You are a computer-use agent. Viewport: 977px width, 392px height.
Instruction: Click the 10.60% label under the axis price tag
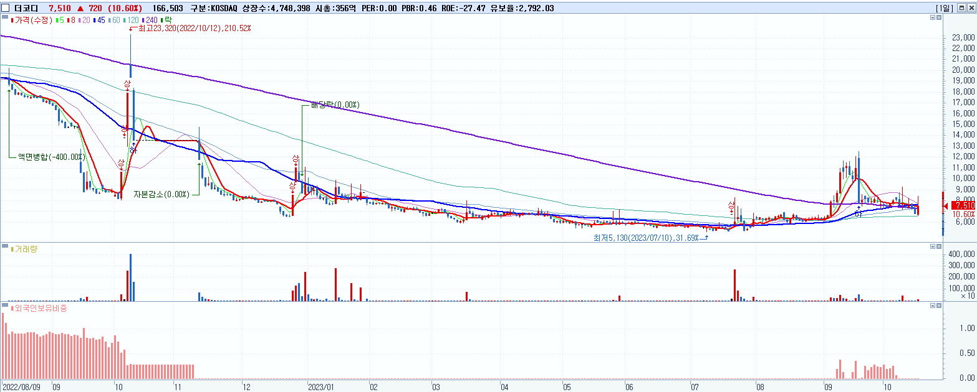(963, 213)
